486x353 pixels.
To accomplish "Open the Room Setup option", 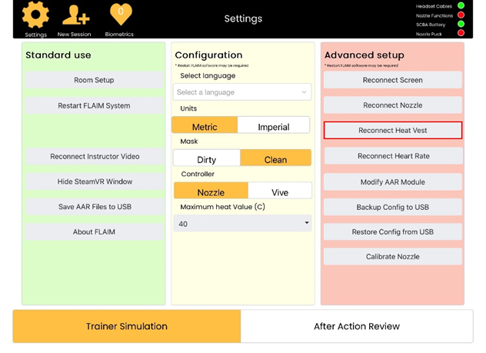I will tap(95, 80).
